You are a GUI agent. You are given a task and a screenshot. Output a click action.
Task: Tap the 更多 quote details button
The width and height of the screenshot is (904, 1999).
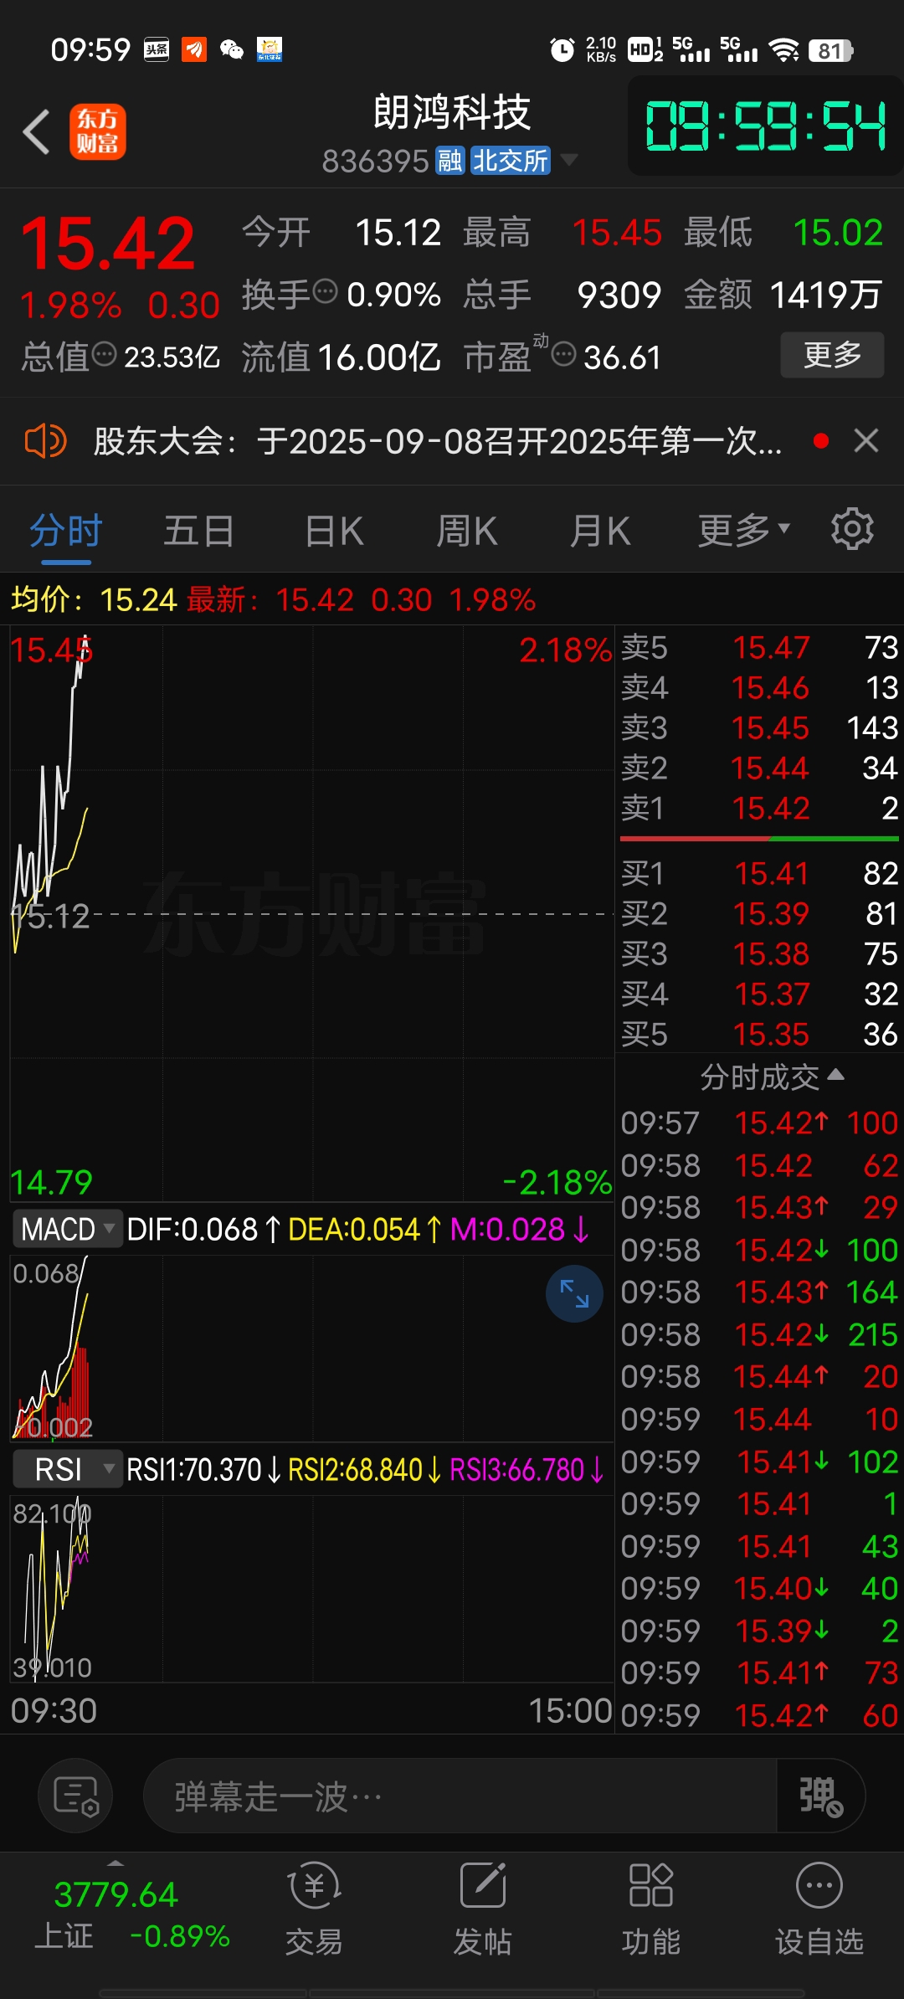(x=832, y=355)
